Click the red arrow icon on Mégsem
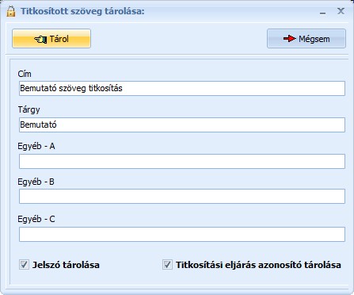 pyautogui.click(x=289, y=39)
